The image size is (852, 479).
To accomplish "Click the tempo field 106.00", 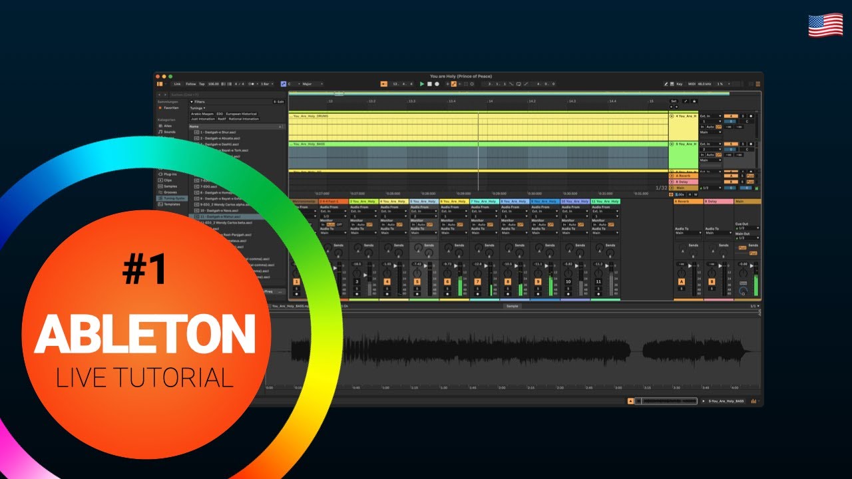I will pos(213,84).
